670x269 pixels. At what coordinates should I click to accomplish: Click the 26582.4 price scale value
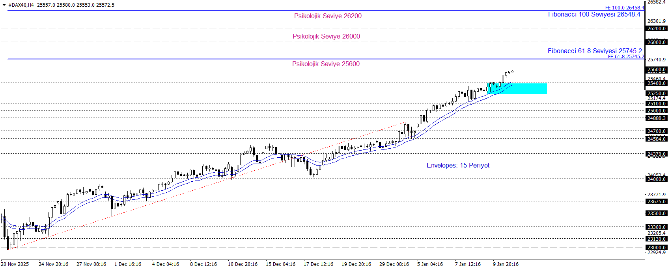click(656, 2)
